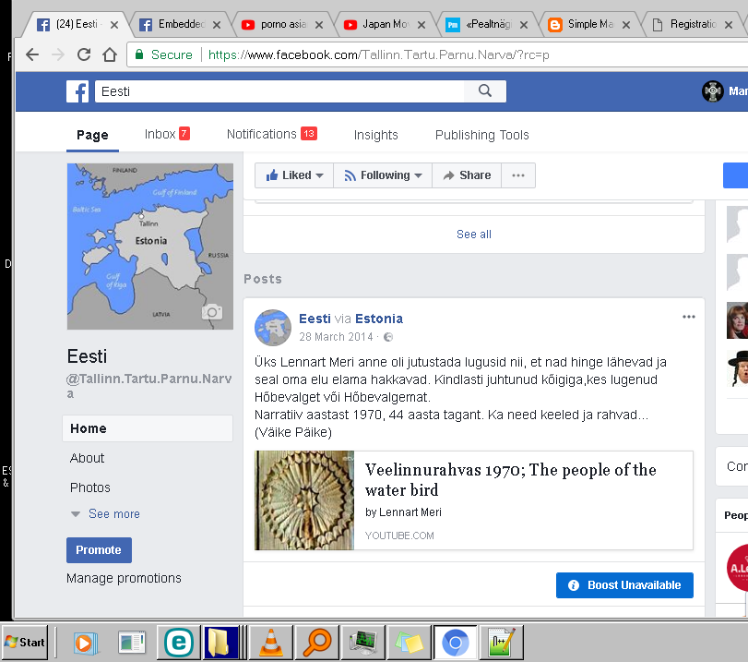Open Manage promotions link

(124, 578)
